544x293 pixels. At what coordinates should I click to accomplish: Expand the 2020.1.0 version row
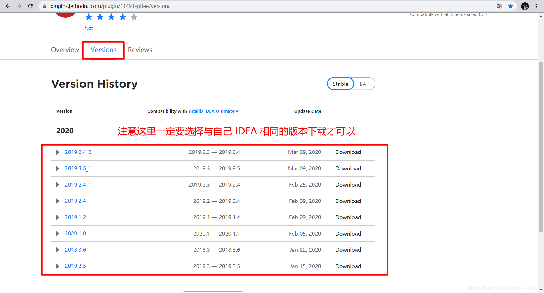click(x=58, y=234)
